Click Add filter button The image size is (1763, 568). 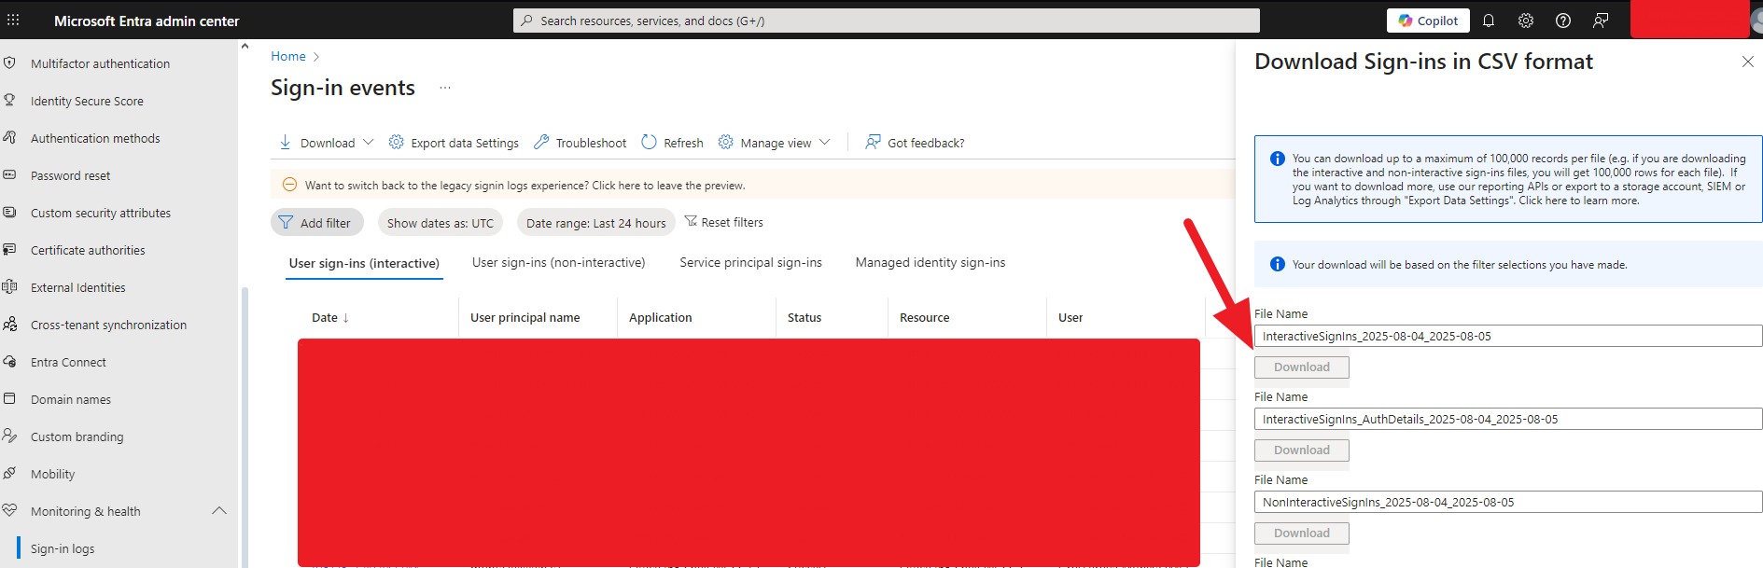tap(317, 223)
